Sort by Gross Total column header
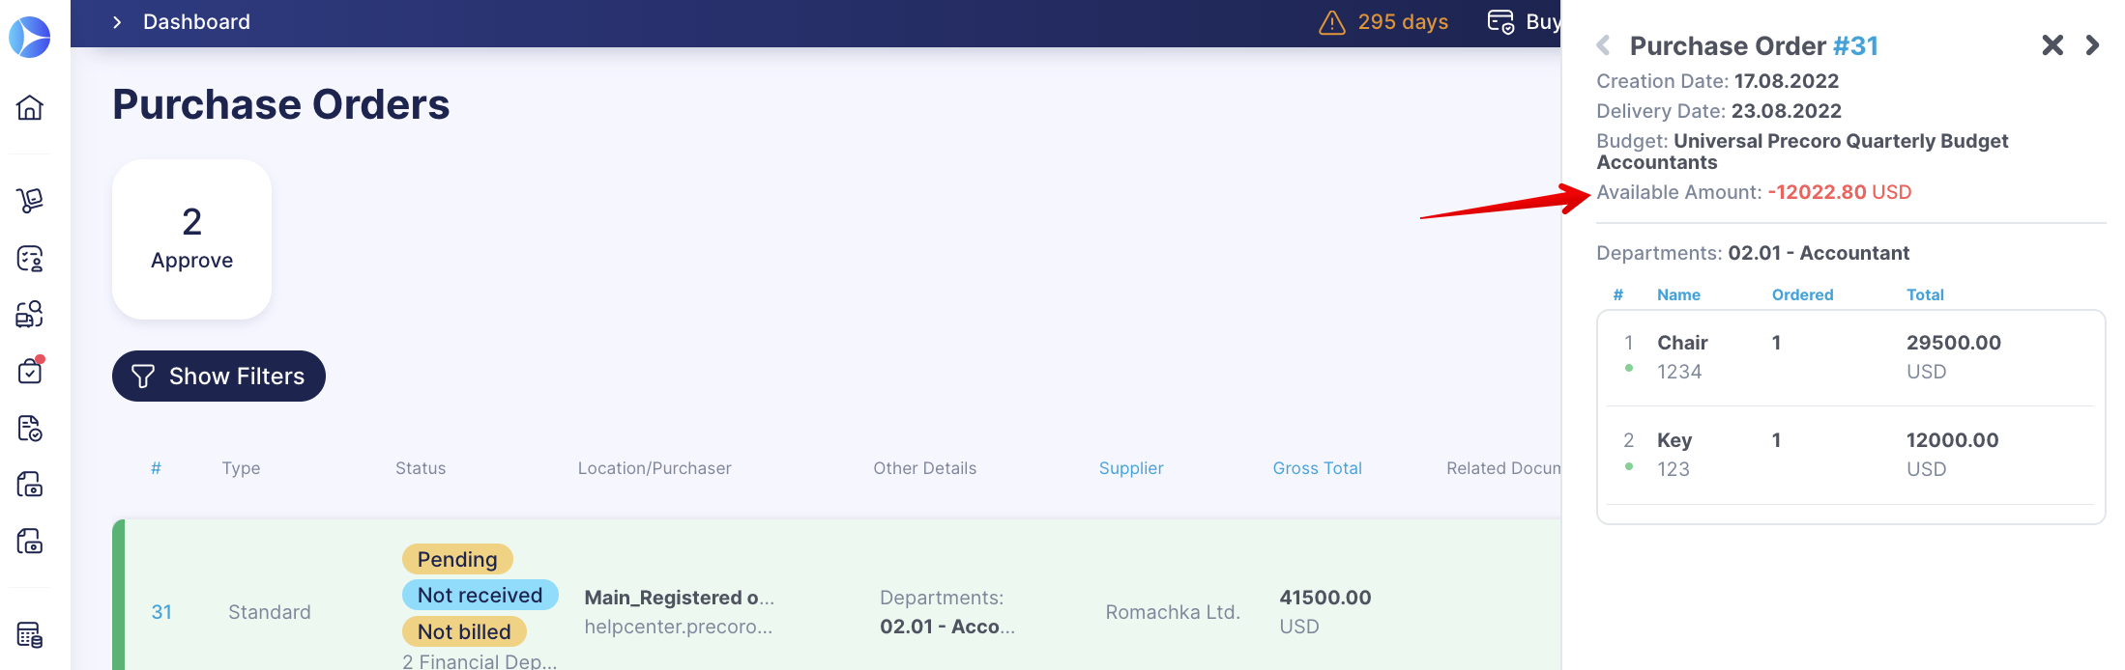This screenshot has width=2125, height=670. (x=1317, y=468)
